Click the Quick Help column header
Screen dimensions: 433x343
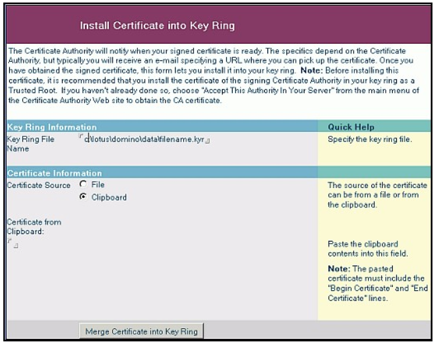(351, 127)
